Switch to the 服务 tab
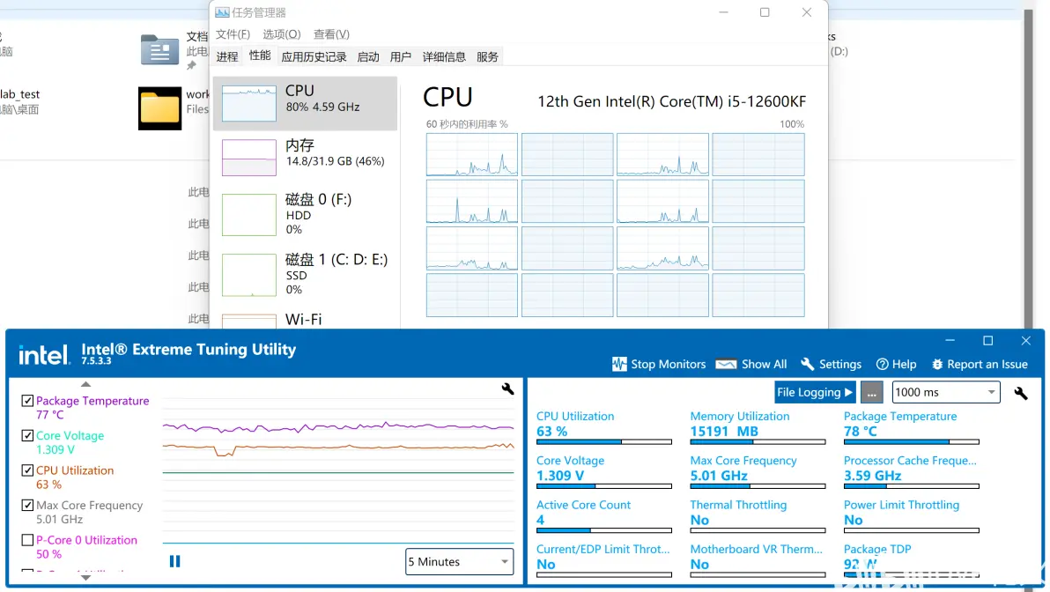Image resolution: width=1050 pixels, height=592 pixels. 487,57
